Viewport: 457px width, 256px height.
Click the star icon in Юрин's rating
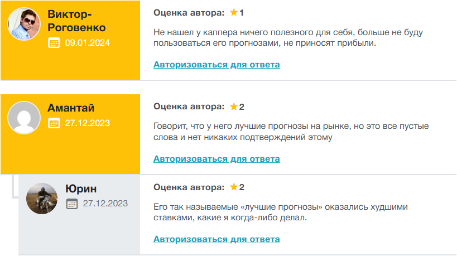(x=234, y=187)
